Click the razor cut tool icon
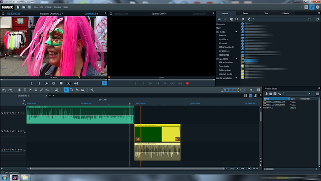 pyautogui.click(x=92, y=90)
